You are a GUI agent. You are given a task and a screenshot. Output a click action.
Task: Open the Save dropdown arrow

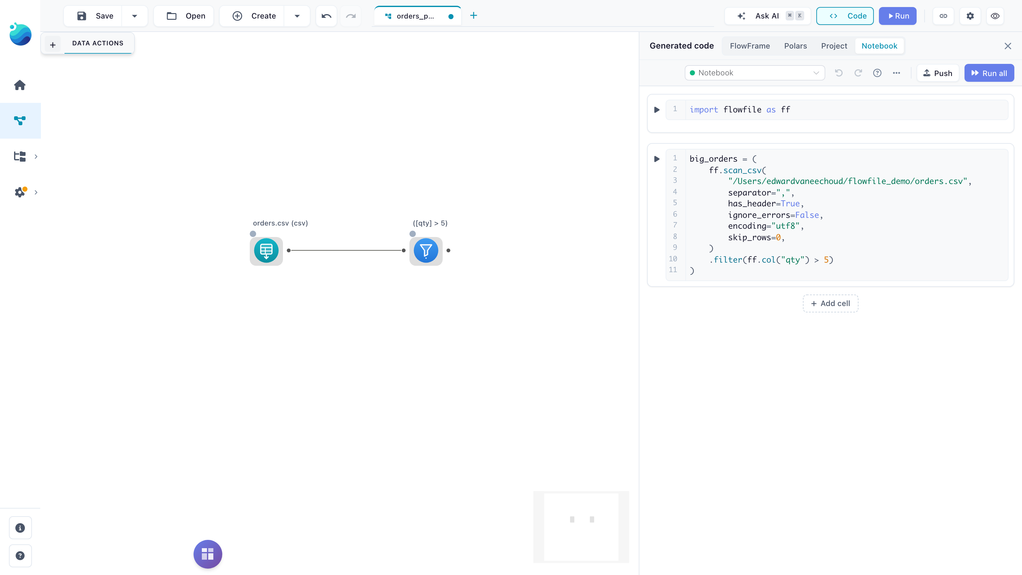point(134,16)
